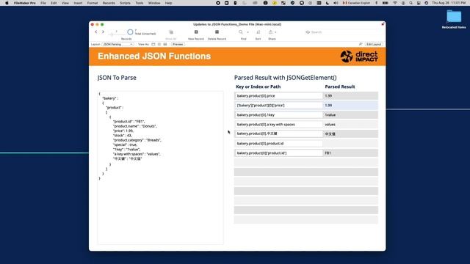Viewport: 470px width, 264px height.
Task: Click Delete Record toolbar icon
Action: tap(217, 32)
